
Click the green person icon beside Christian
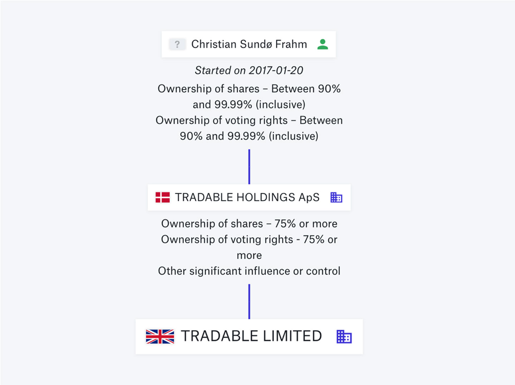point(323,44)
